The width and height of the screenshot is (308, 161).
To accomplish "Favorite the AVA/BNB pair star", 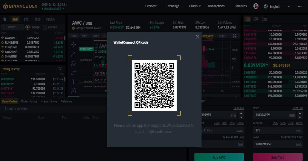I will [3, 38].
